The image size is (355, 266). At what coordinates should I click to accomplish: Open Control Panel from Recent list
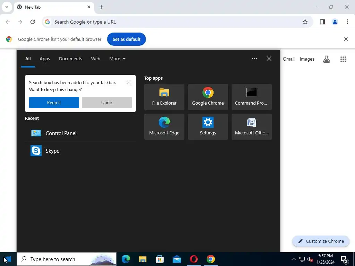pos(80,133)
